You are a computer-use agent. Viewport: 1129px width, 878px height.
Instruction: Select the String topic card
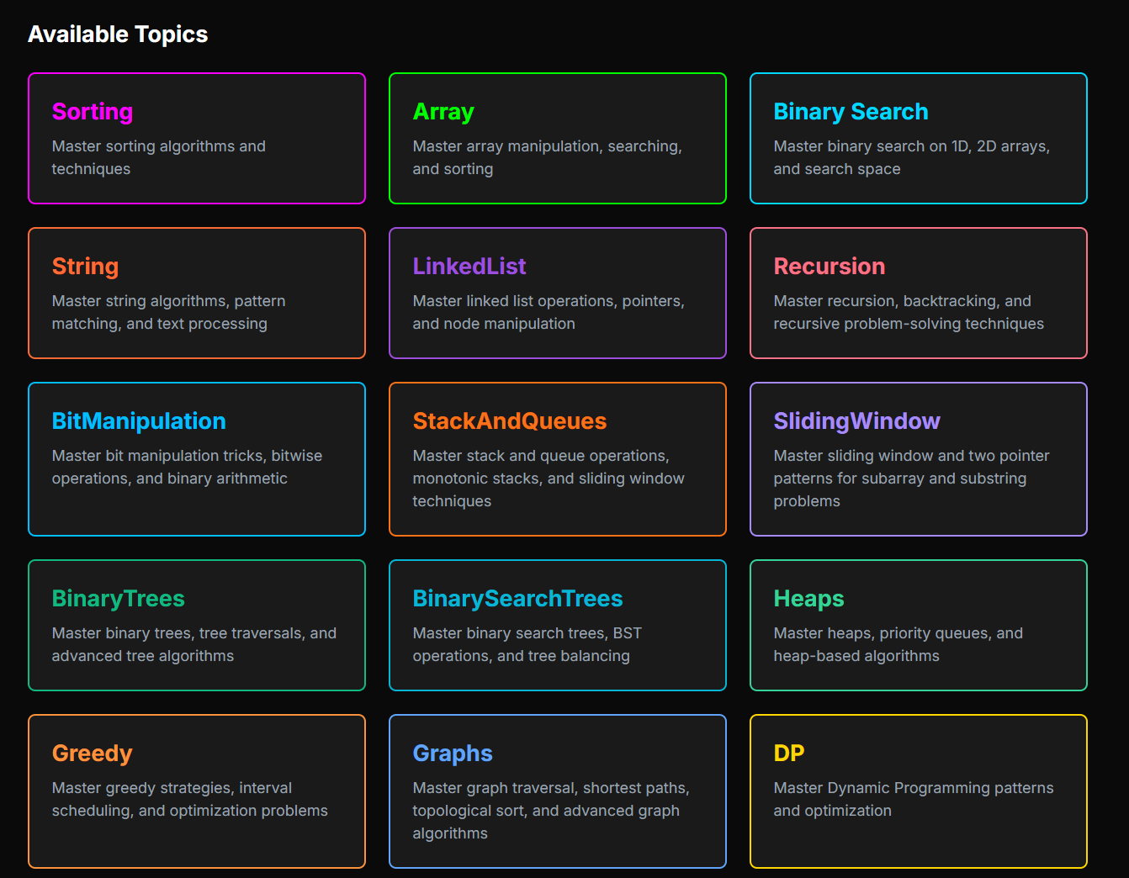(197, 293)
